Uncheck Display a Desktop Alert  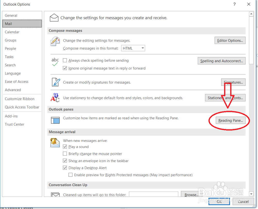point(65,168)
